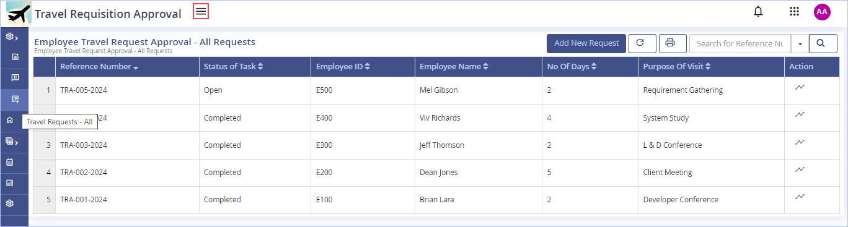
Task: Expand the top sidebar gear menu
Action: coord(11,36)
